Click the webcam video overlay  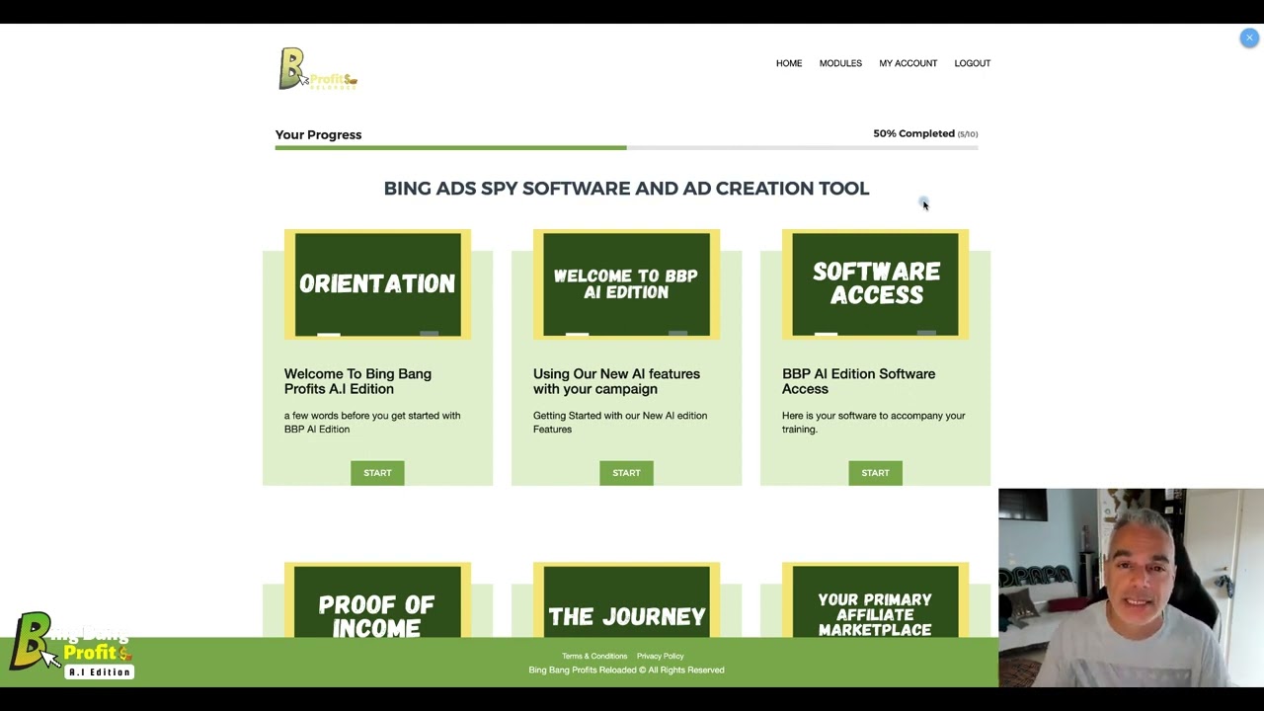click(x=1131, y=588)
